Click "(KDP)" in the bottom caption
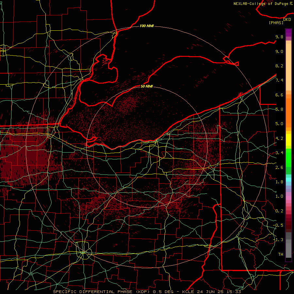Viewport: 294px width, 294px height. pos(143,292)
